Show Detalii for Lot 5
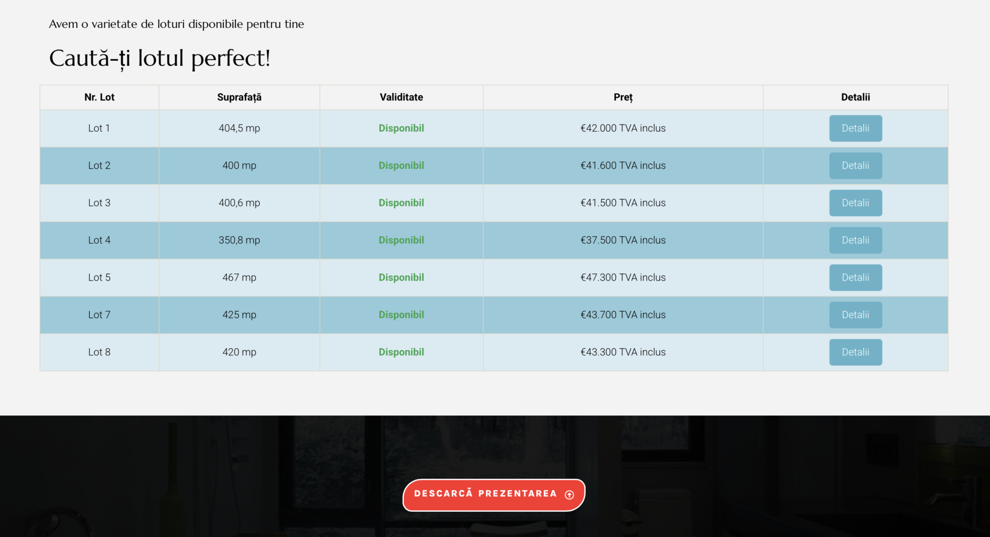This screenshot has height=537, width=990. tap(855, 278)
